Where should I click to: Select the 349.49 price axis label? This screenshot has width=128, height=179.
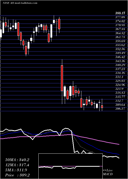point(120,53)
